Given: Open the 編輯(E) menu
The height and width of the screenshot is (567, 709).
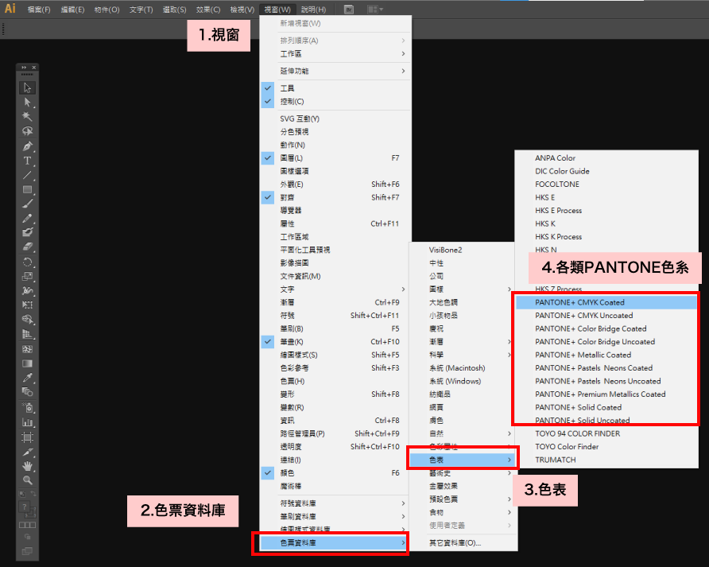Looking at the screenshot, I should pyautogui.click(x=73, y=10).
